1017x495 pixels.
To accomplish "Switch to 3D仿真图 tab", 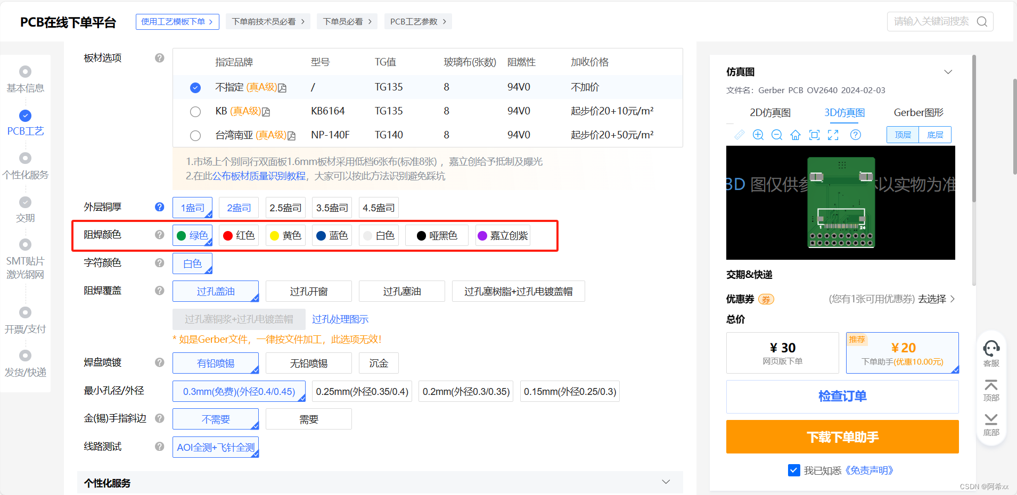I will pos(844,113).
